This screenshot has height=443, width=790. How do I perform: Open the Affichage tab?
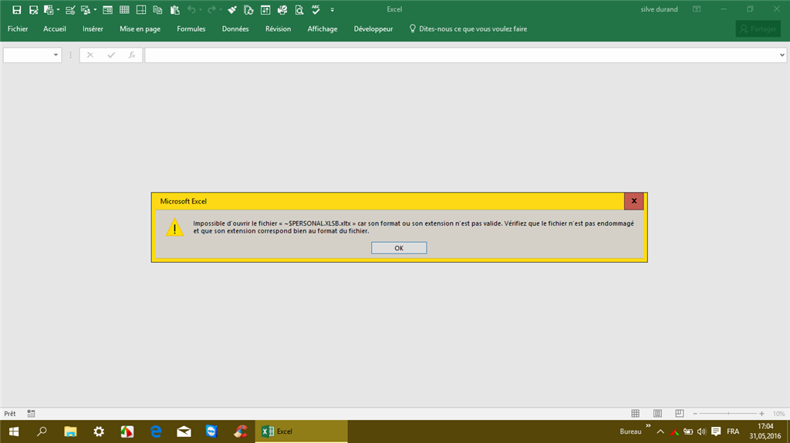(x=322, y=29)
